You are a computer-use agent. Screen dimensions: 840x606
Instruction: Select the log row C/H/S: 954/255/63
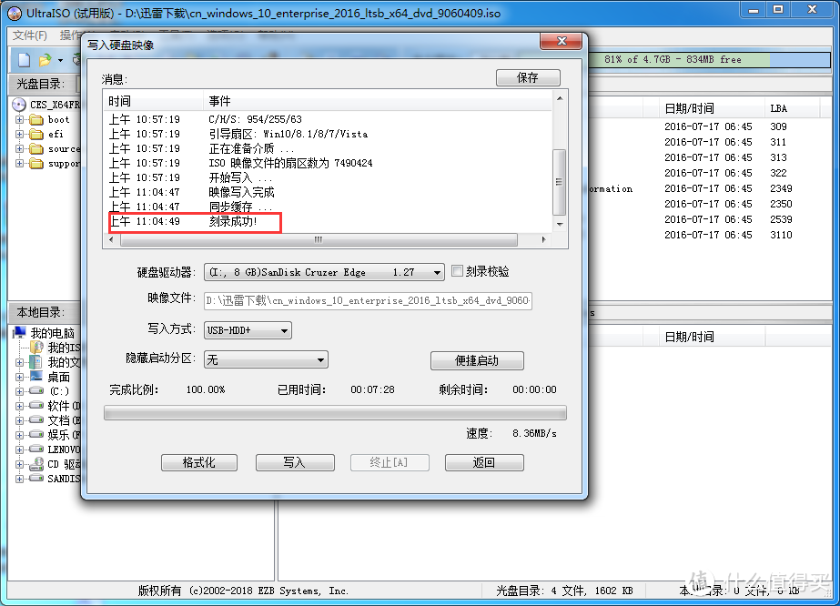pyautogui.click(x=328, y=119)
